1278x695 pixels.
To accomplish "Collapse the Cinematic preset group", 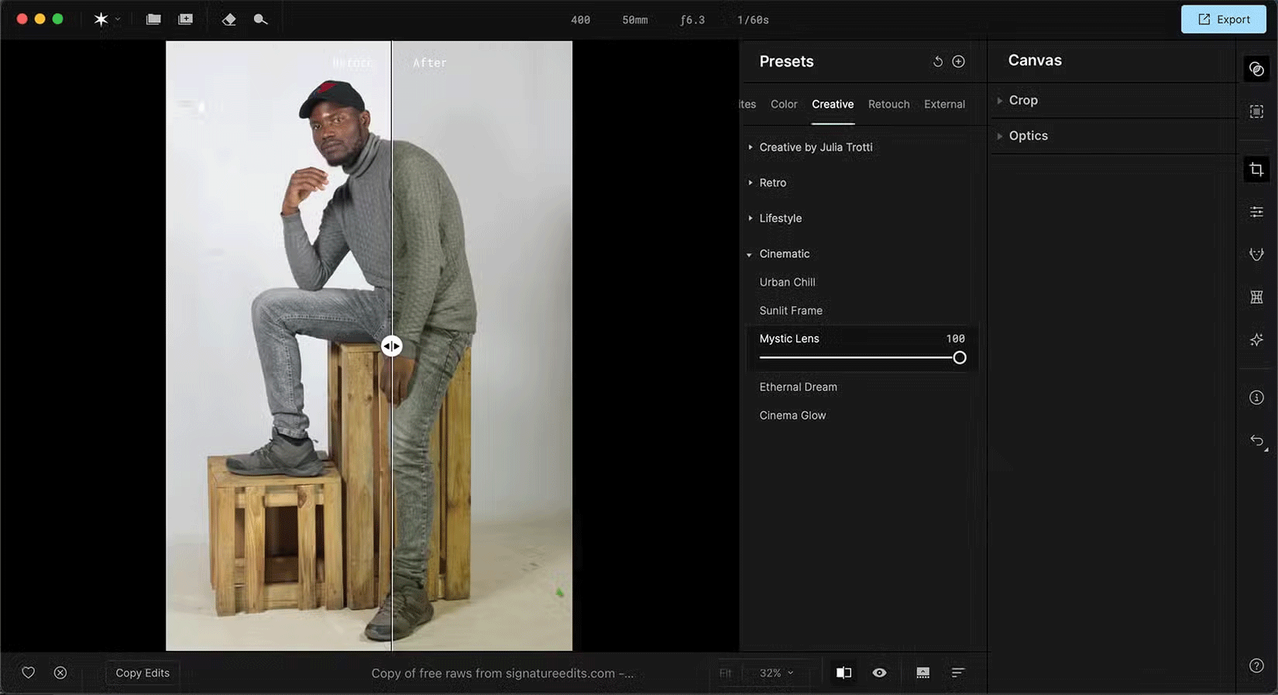I will click(784, 254).
